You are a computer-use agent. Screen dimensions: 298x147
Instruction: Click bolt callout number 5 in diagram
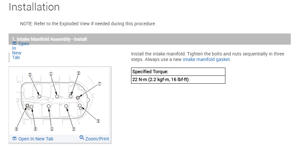[79, 73]
